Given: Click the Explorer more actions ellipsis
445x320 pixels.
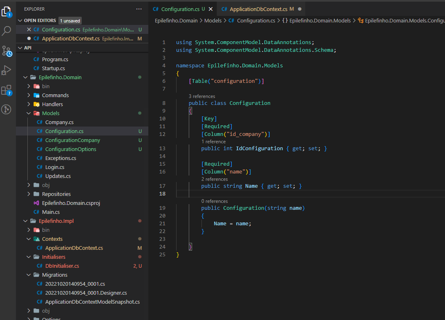Looking at the screenshot, I should pyautogui.click(x=140, y=9).
